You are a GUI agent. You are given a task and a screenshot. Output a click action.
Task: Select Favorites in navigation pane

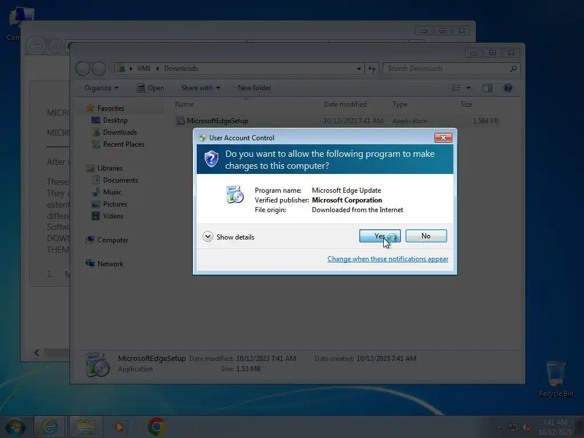click(111, 108)
